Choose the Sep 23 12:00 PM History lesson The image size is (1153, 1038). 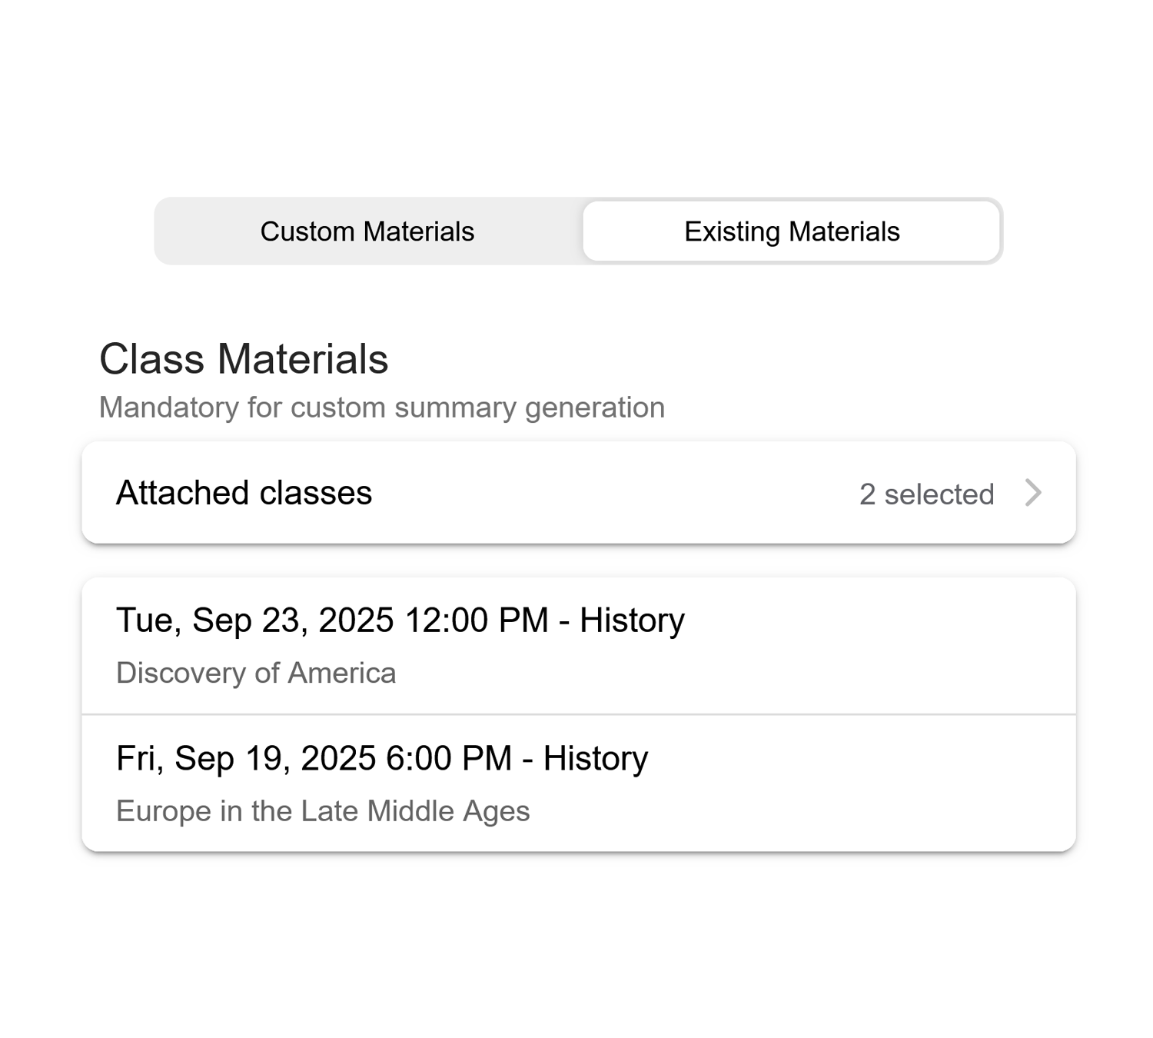[576, 644]
